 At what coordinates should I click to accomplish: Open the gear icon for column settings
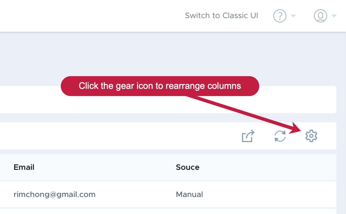tap(311, 136)
